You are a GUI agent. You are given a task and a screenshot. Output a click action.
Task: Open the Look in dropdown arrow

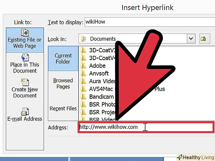(191, 39)
